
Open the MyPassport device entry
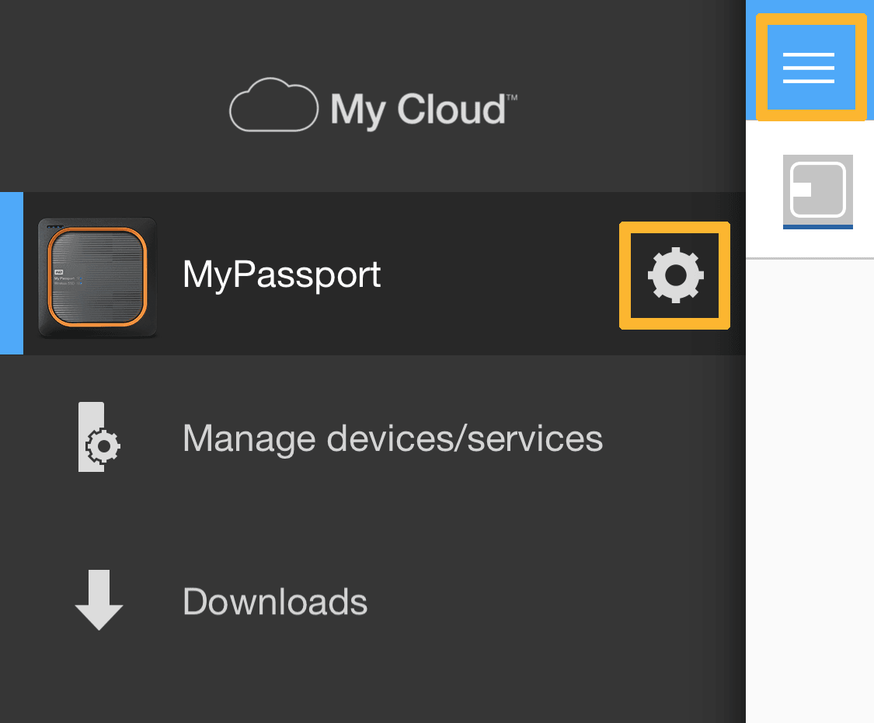click(x=281, y=275)
